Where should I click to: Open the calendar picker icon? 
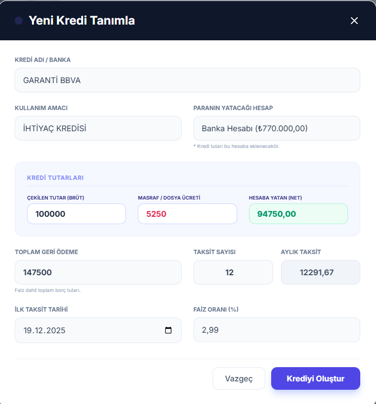[x=168, y=330]
